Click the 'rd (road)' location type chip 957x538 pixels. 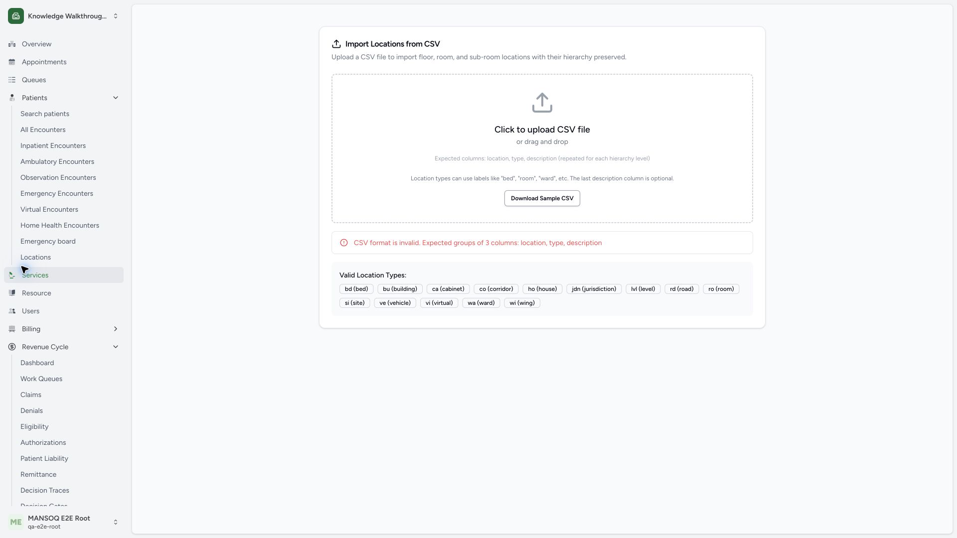pos(682,289)
